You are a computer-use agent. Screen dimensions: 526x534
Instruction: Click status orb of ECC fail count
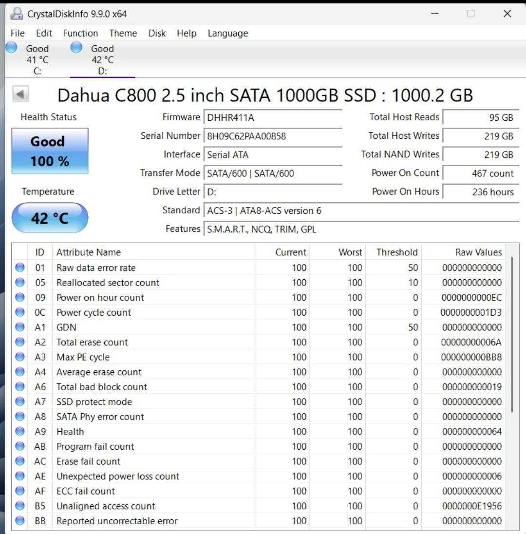point(20,491)
